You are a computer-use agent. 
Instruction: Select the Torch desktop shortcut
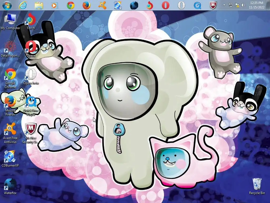[x=31, y=22]
